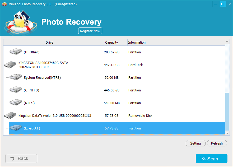
Task: Click the Register Now button
Action: 90,31
